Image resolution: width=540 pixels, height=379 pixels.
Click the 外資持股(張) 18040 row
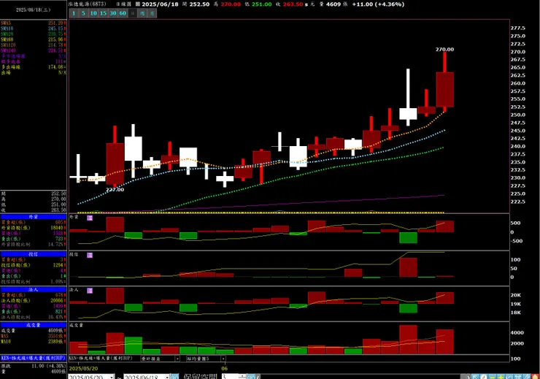[x=34, y=228]
